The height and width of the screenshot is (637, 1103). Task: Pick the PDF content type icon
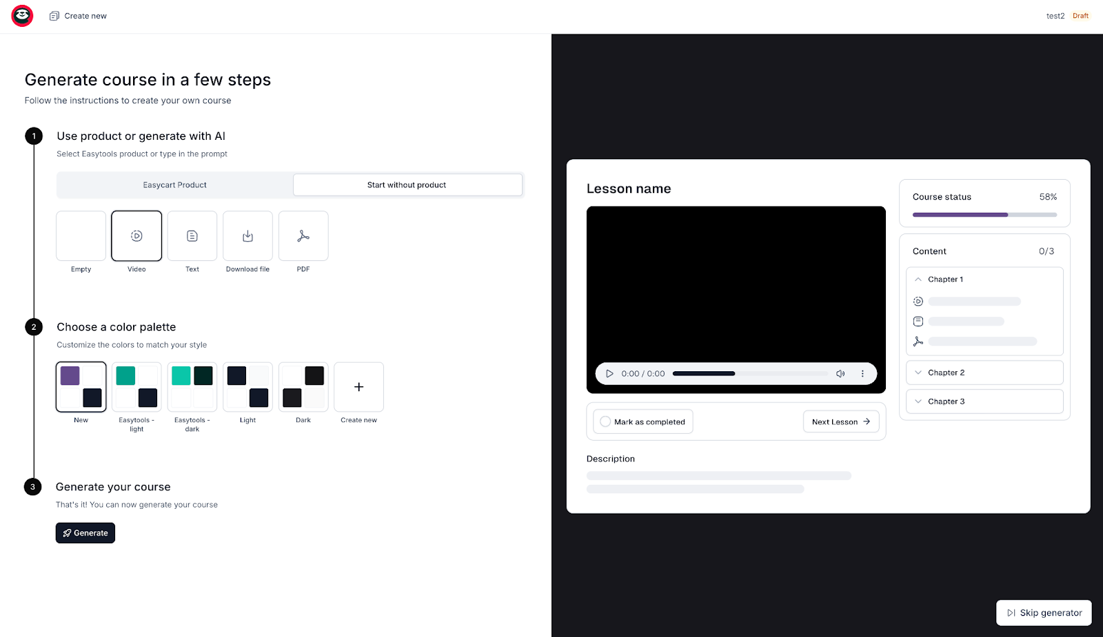click(303, 236)
